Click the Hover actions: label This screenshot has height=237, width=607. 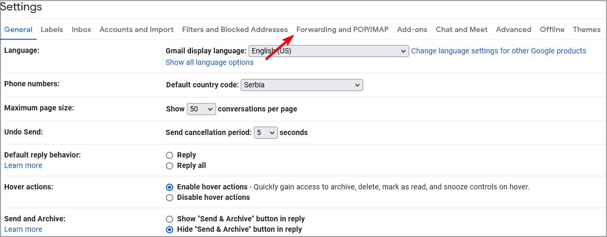point(29,187)
